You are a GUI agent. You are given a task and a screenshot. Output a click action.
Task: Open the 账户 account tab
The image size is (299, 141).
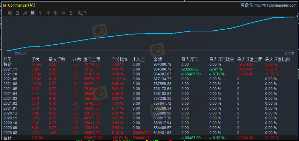(x=82, y=13)
